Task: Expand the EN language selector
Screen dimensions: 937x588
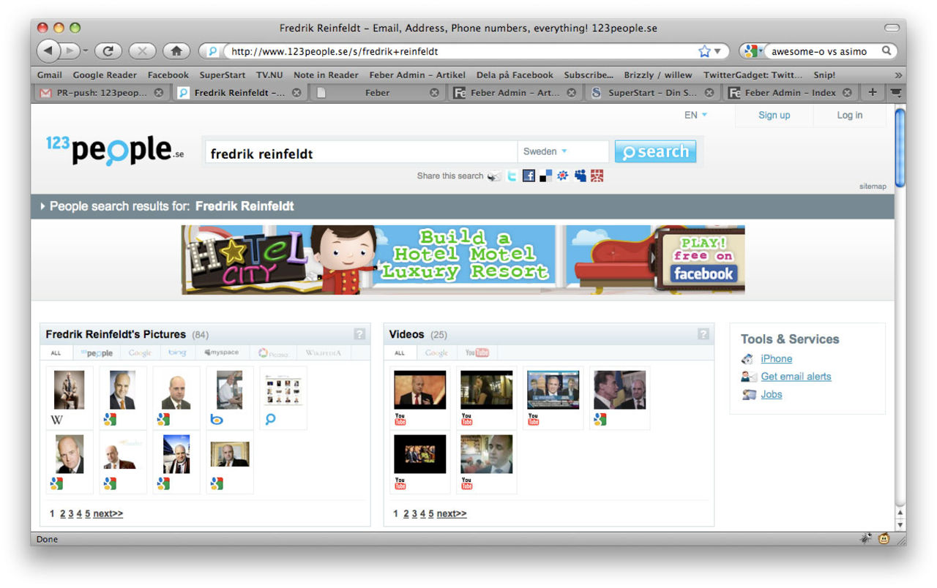Action: point(695,115)
